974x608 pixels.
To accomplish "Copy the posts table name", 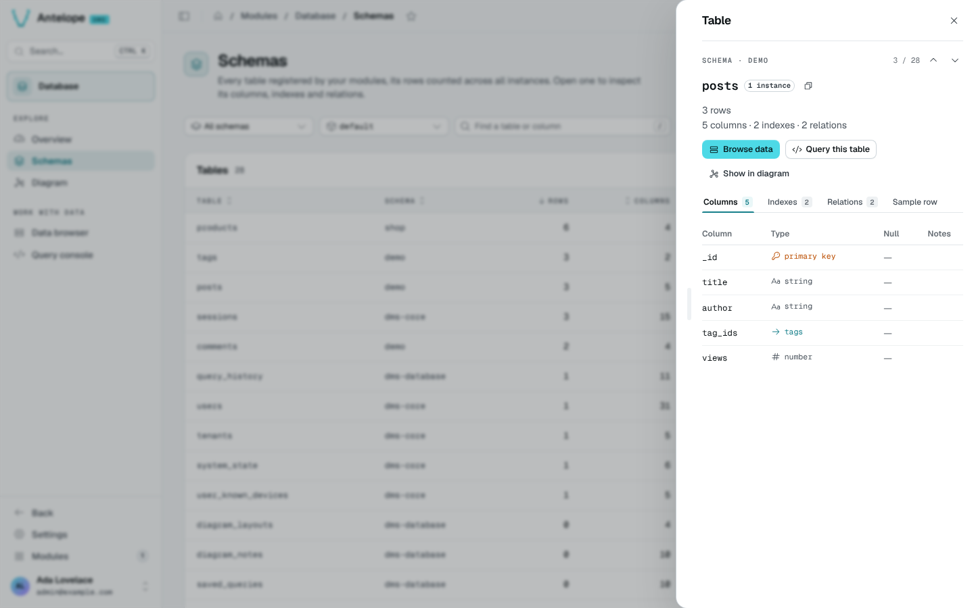I will [808, 86].
